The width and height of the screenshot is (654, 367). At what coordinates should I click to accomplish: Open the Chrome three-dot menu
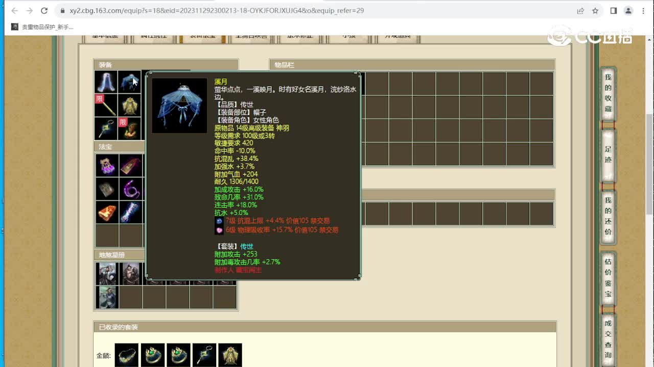tap(643, 11)
